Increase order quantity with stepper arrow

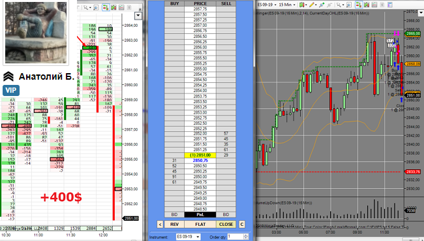[x=246, y=235]
